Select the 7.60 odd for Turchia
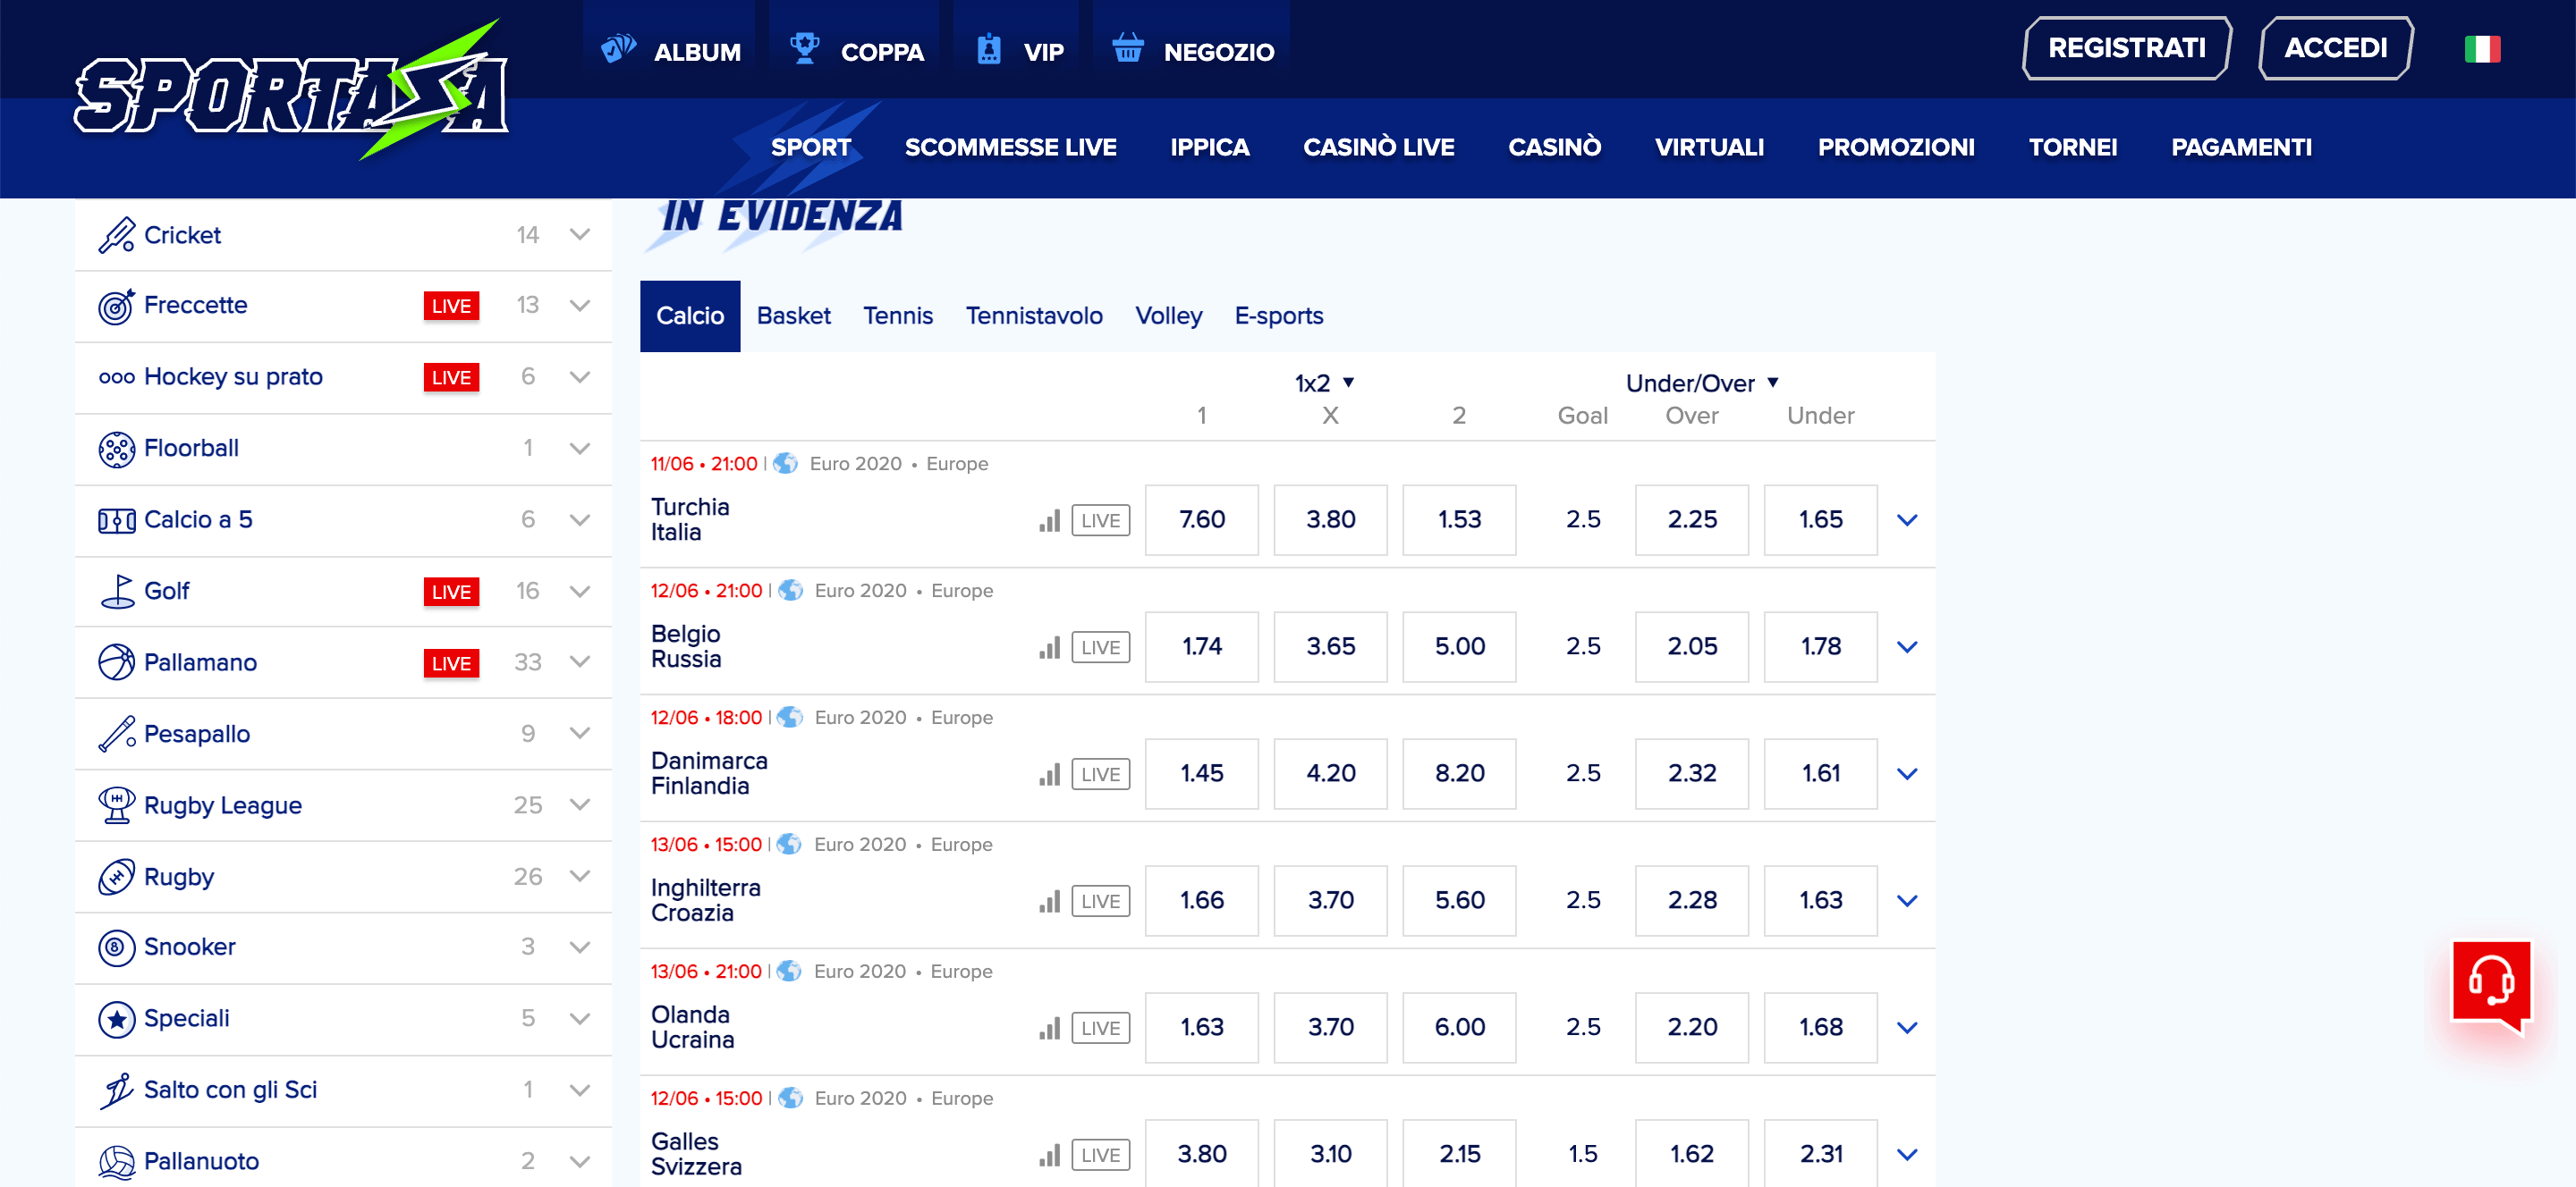 click(1201, 519)
